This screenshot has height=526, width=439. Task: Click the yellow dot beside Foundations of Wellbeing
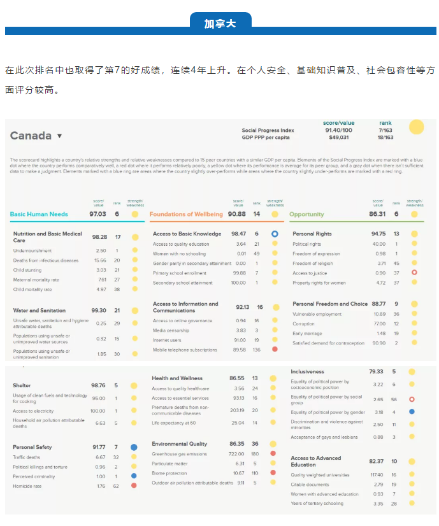point(275,214)
